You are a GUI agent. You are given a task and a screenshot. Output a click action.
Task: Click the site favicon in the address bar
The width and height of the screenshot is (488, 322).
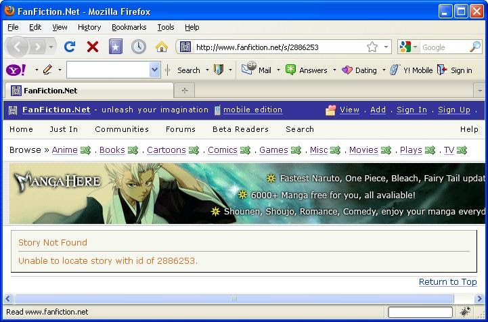pos(185,47)
